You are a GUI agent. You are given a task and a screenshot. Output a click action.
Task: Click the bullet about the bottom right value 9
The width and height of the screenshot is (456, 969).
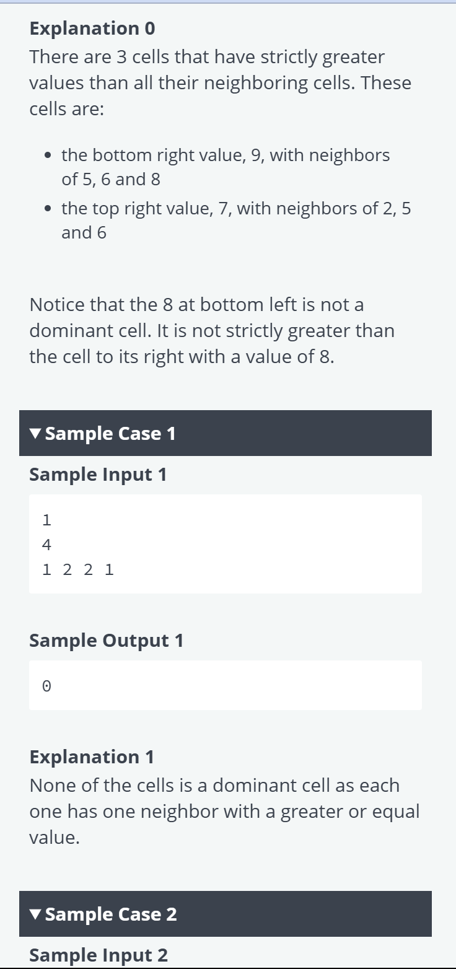[226, 167]
